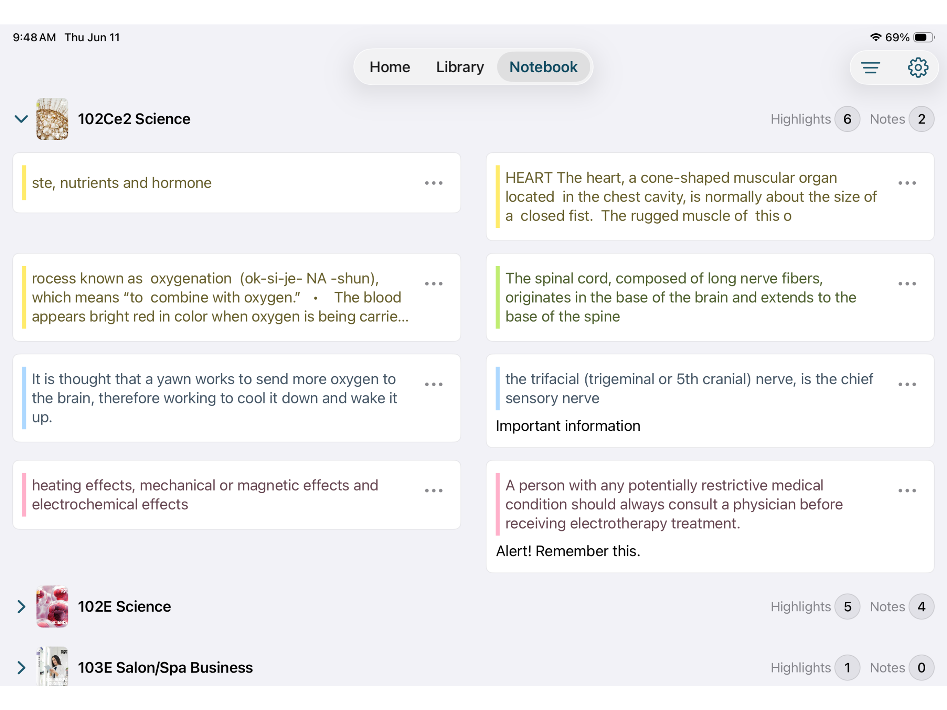Image resolution: width=947 pixels, height=710 pixels.
Task: Select the Notebook tab
Action: [x=543, y=67]
